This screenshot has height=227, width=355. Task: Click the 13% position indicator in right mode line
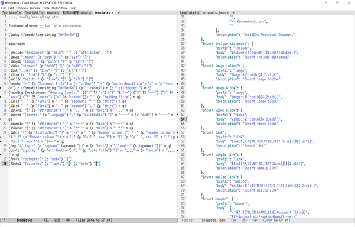tap(233, 220)
